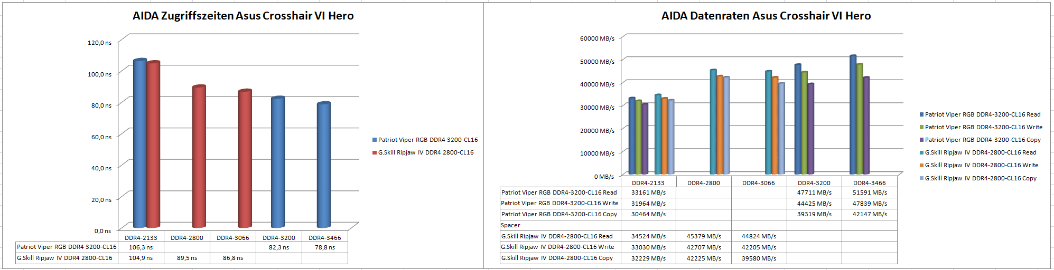Viewport: 1054px width, 270px height.
Task: Click the '82,3 ns' data table cell
Action: click(x=279, y=247)
